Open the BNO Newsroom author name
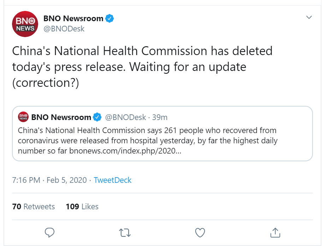Image resolution: width=326 pixels, height=246 pixels. 73,18
